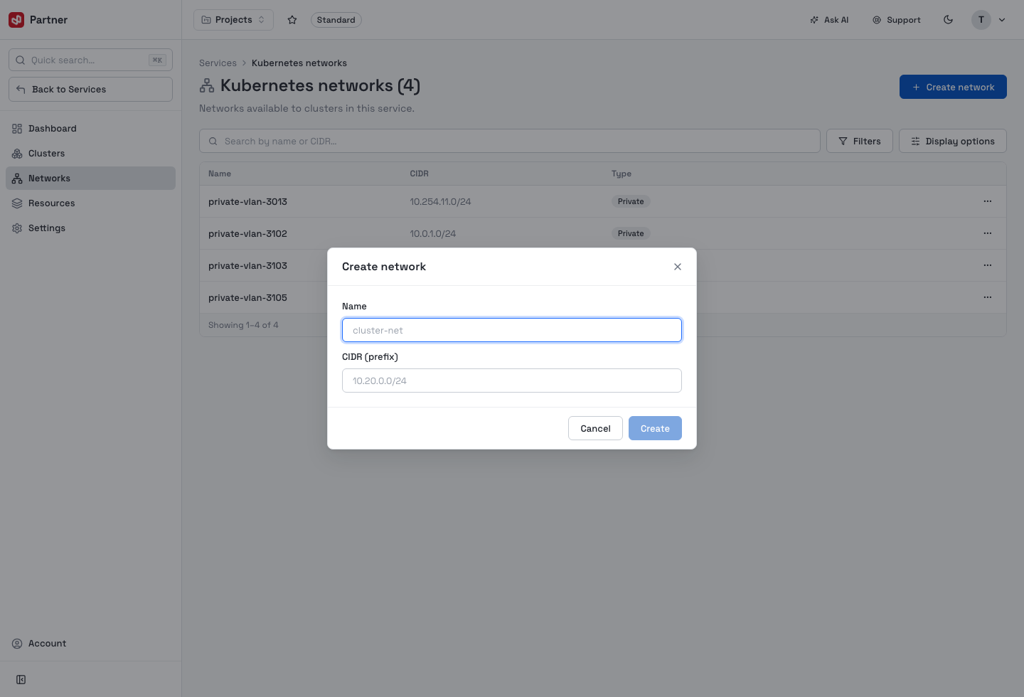
Task: Click the Kubernetes networks title icon
Action: [207, 85]
